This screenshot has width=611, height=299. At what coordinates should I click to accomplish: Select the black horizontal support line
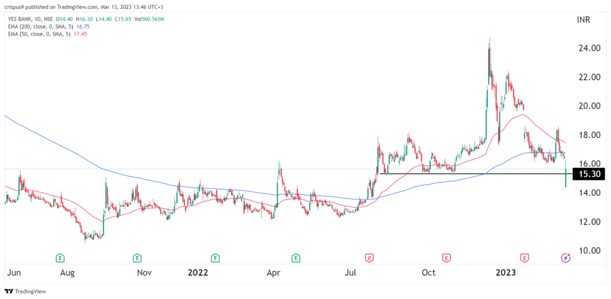(x=476, y=173)
